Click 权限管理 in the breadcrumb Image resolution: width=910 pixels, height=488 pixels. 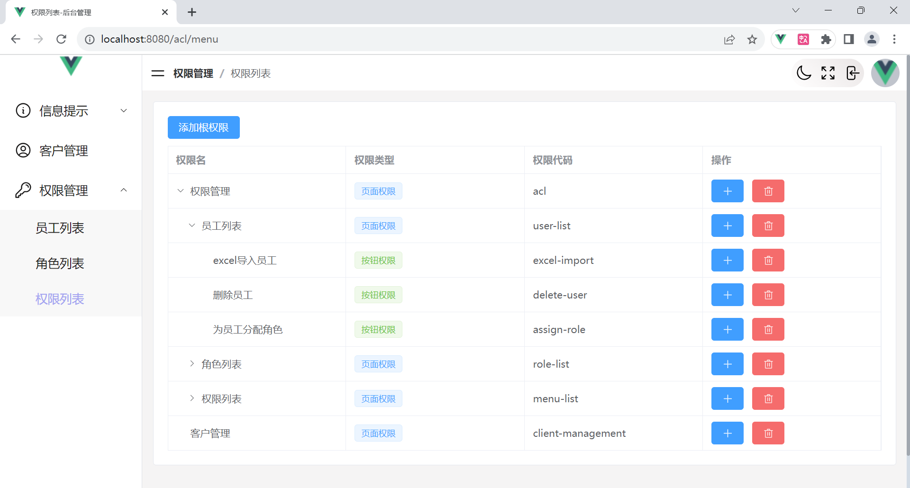click(193, 73)
